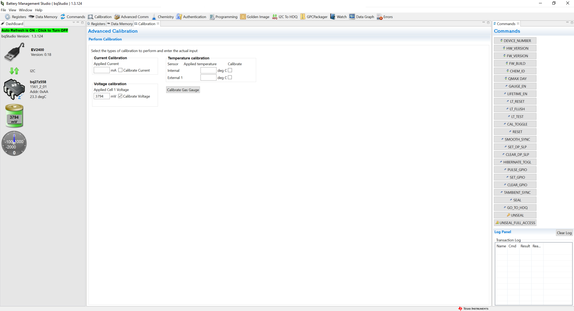Enable the Calibrate Current checkbox
The image size is (574, 311).
[x=120, y=70]
